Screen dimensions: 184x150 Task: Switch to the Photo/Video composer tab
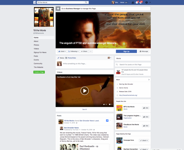pos(71,58)
